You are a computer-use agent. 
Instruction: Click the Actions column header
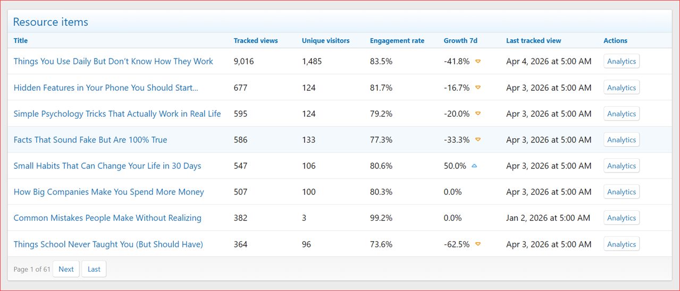(x=615, y=40)
